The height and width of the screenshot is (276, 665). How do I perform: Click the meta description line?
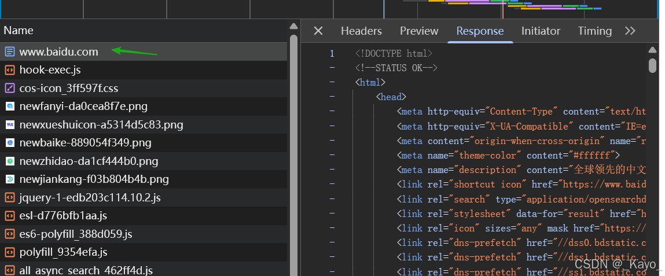coord(521,170)
